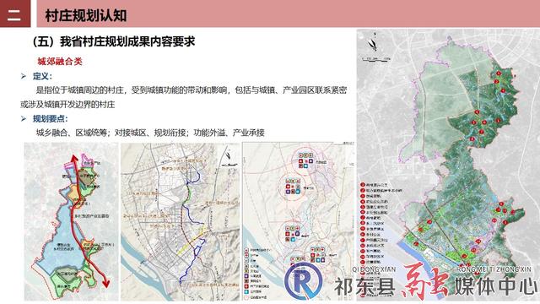Click the blue circular R logo watermark
Viewport: 540px width, 304px height.
click(304, 280)
